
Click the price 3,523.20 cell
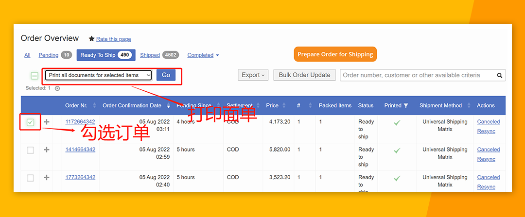coord(280,177)
